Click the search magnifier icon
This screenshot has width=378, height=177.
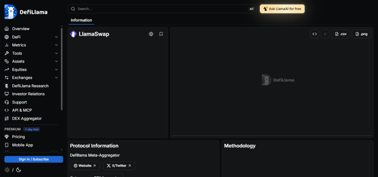point(73,9)
